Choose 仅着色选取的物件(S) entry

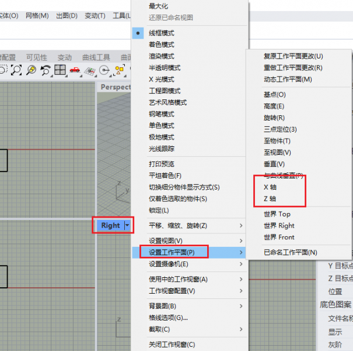(x=177, y=199)
